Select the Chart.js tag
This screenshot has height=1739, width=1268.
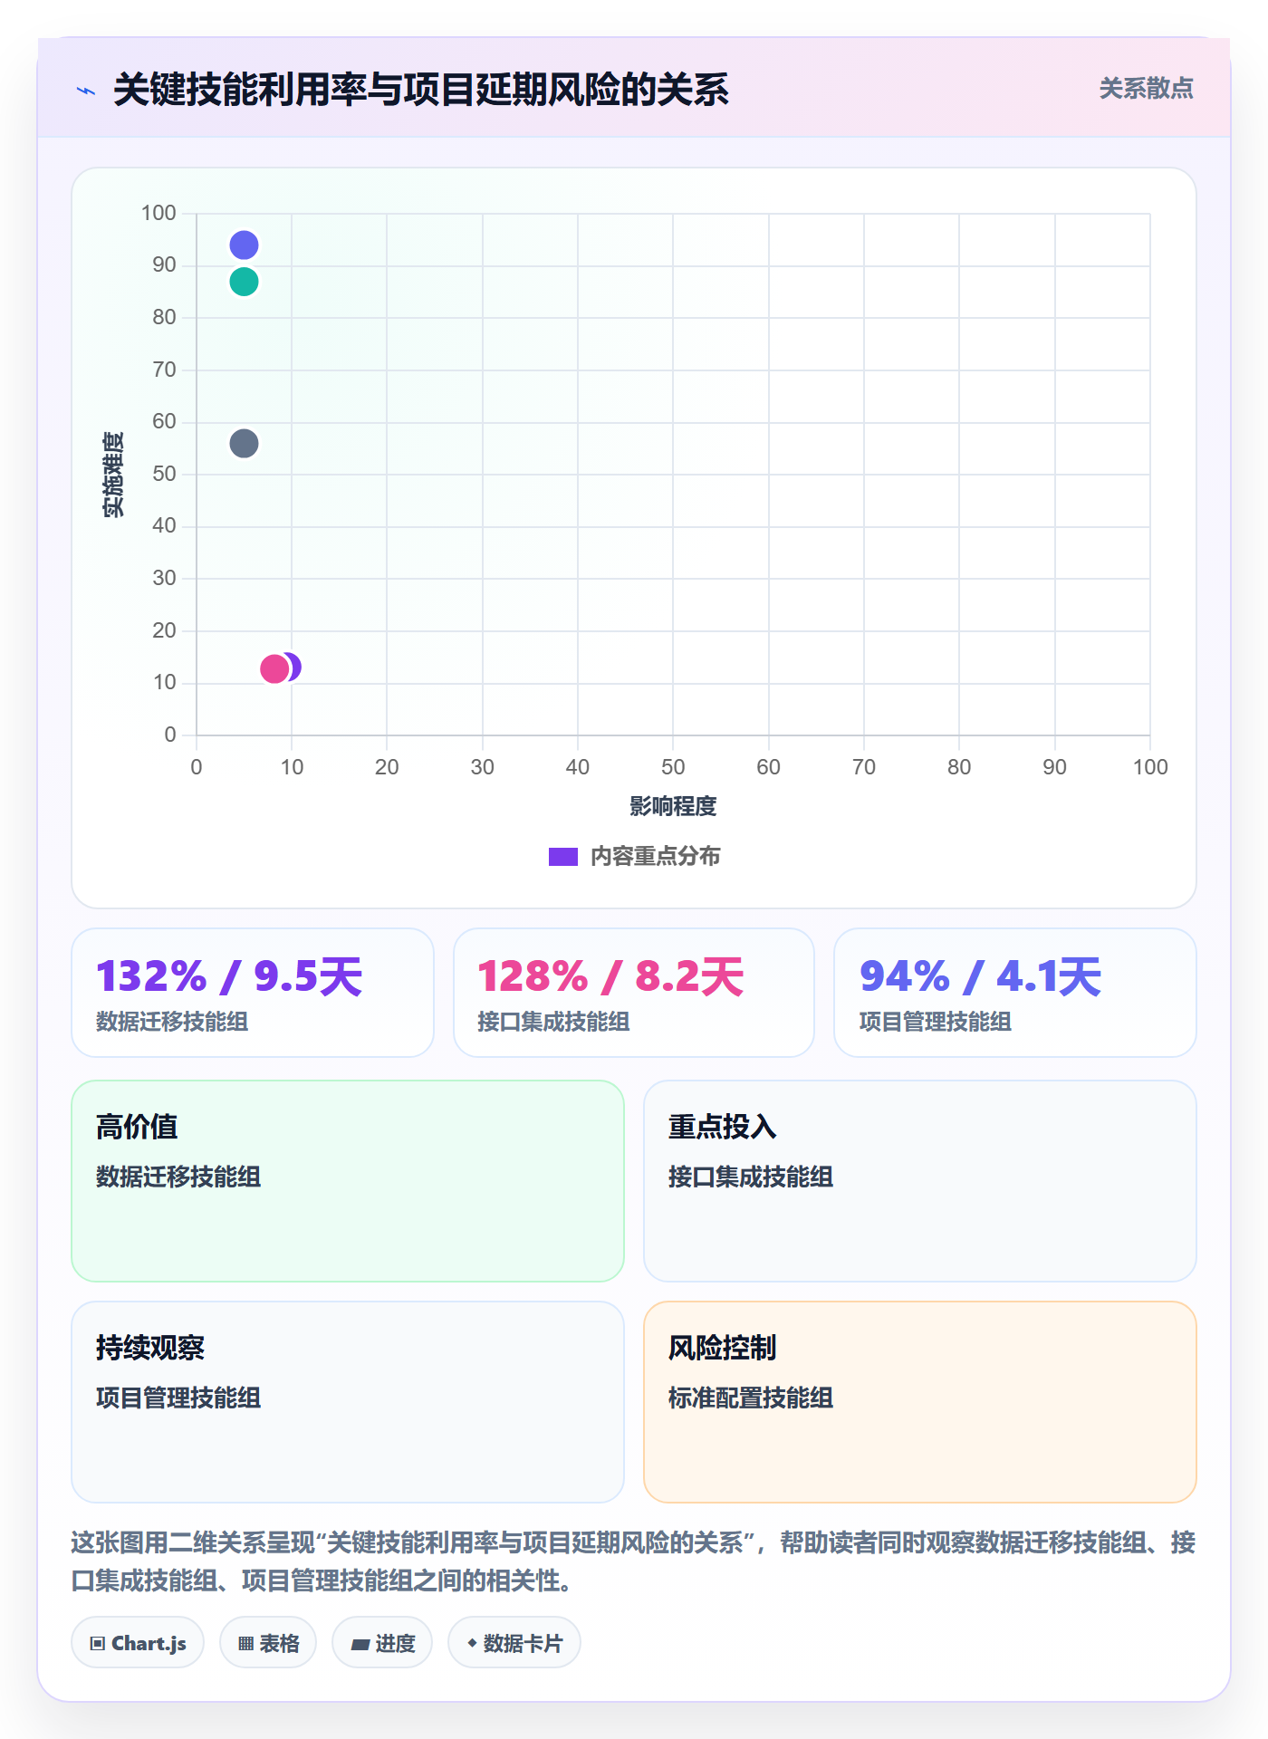(x=138, y=1642)
